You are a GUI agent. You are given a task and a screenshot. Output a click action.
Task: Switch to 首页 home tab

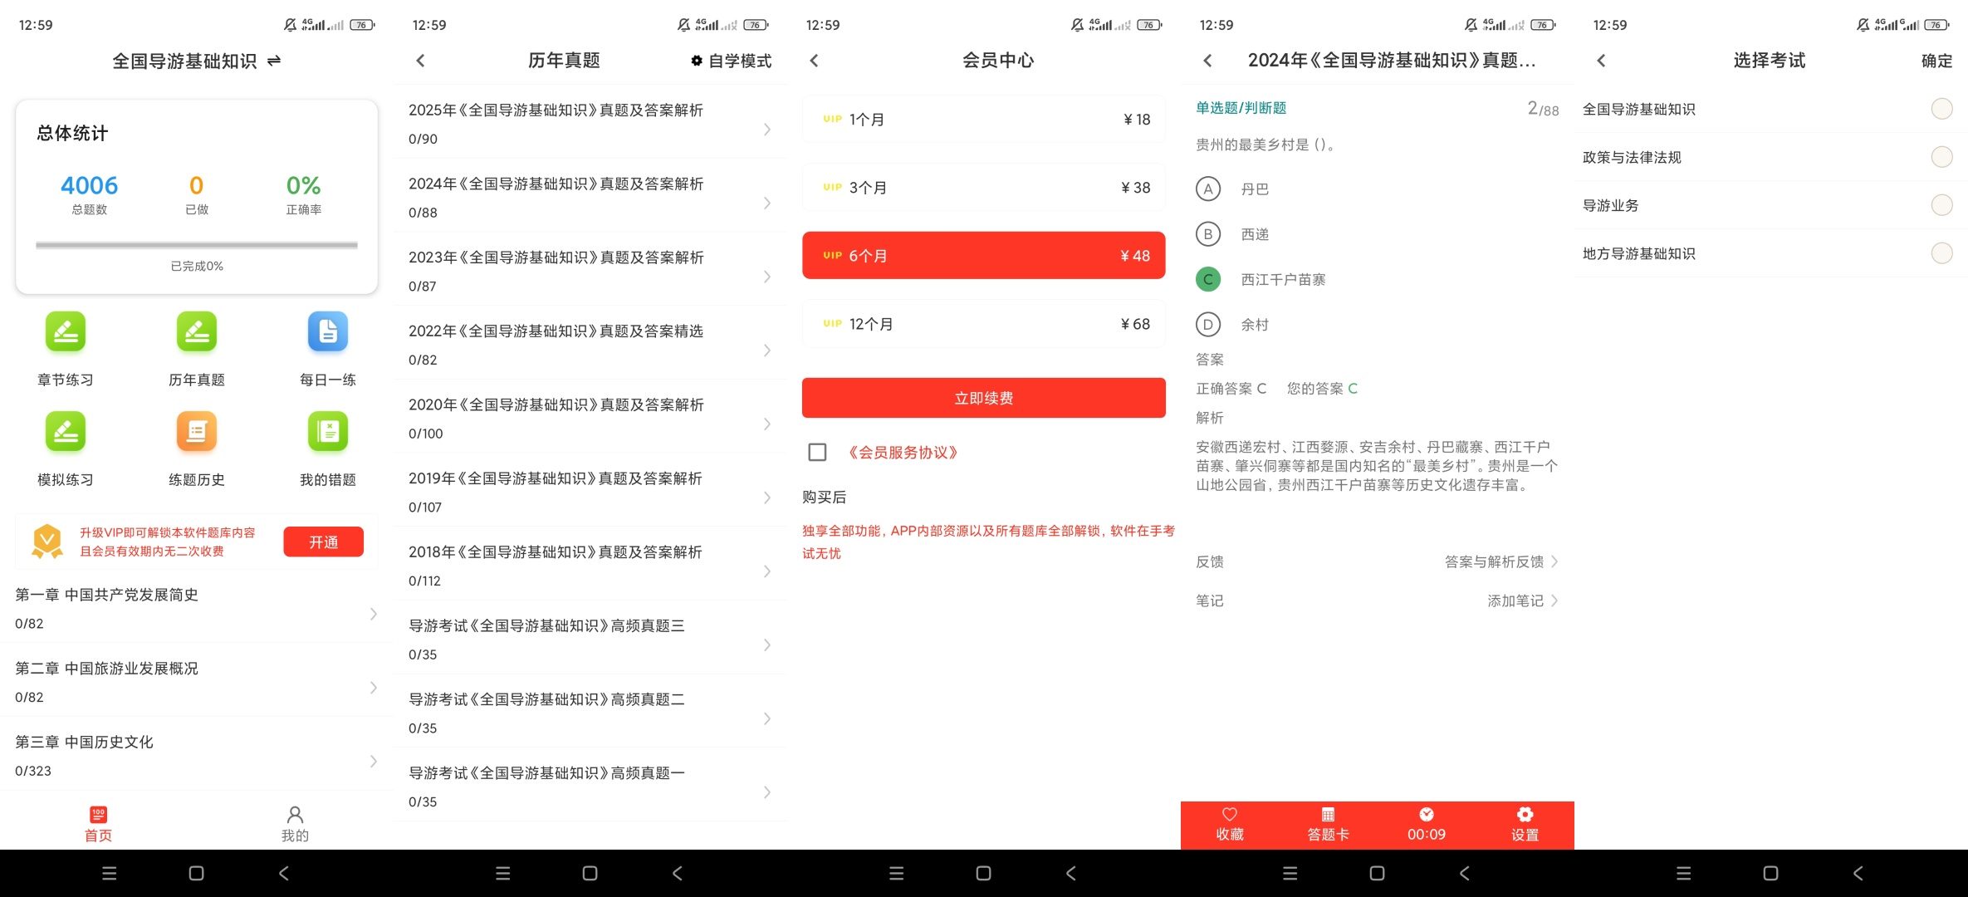click(98, 824)
